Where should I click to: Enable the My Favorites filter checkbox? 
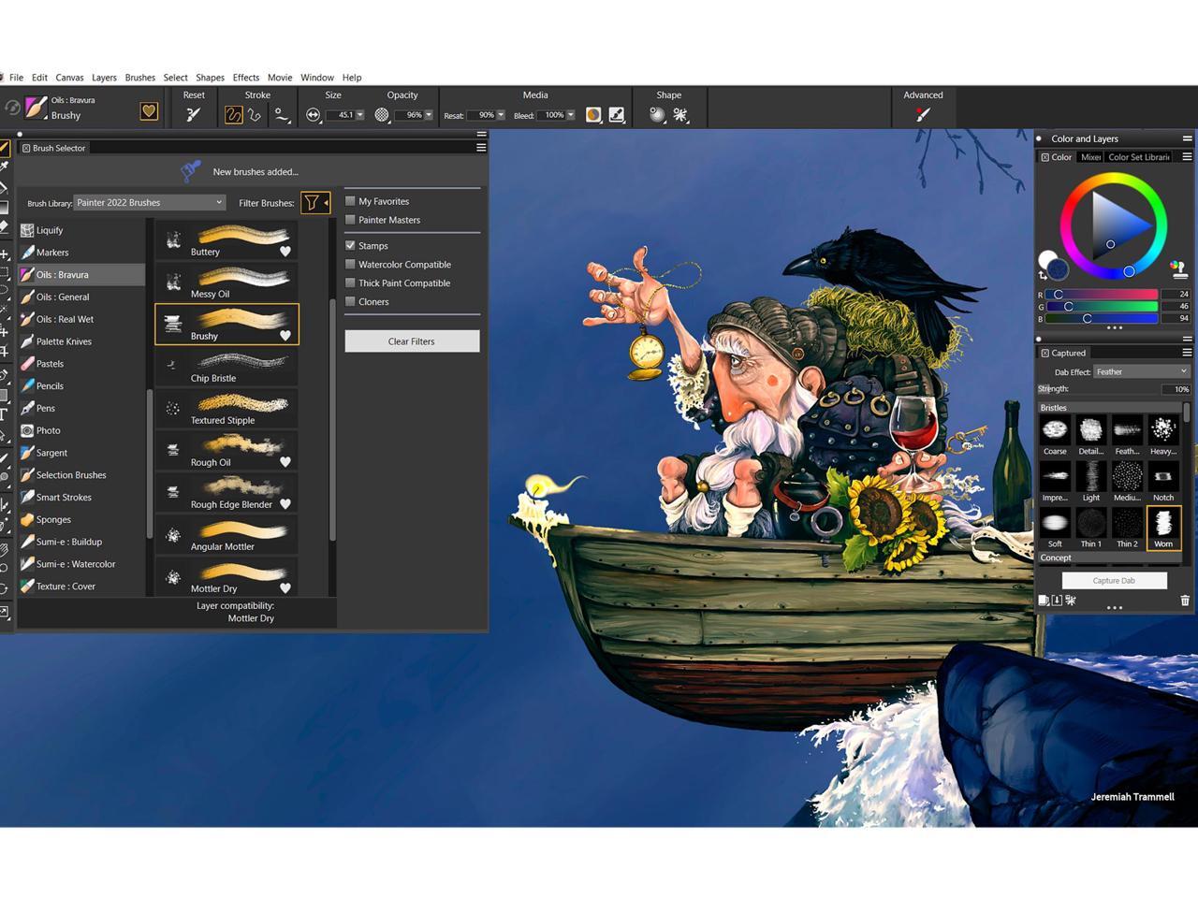pyautogui.click(x=351, y=201)
